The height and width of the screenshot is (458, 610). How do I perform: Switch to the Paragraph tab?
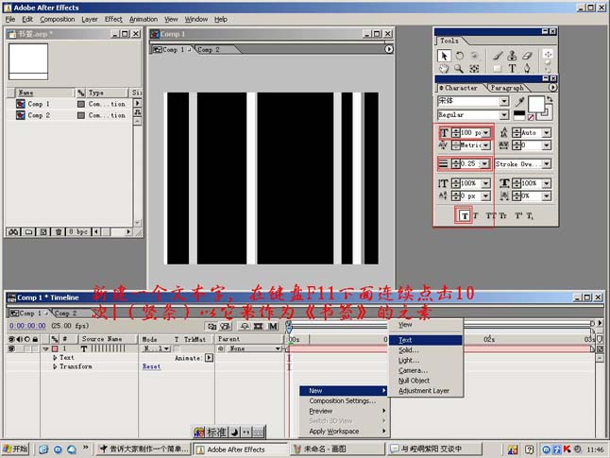506,88
